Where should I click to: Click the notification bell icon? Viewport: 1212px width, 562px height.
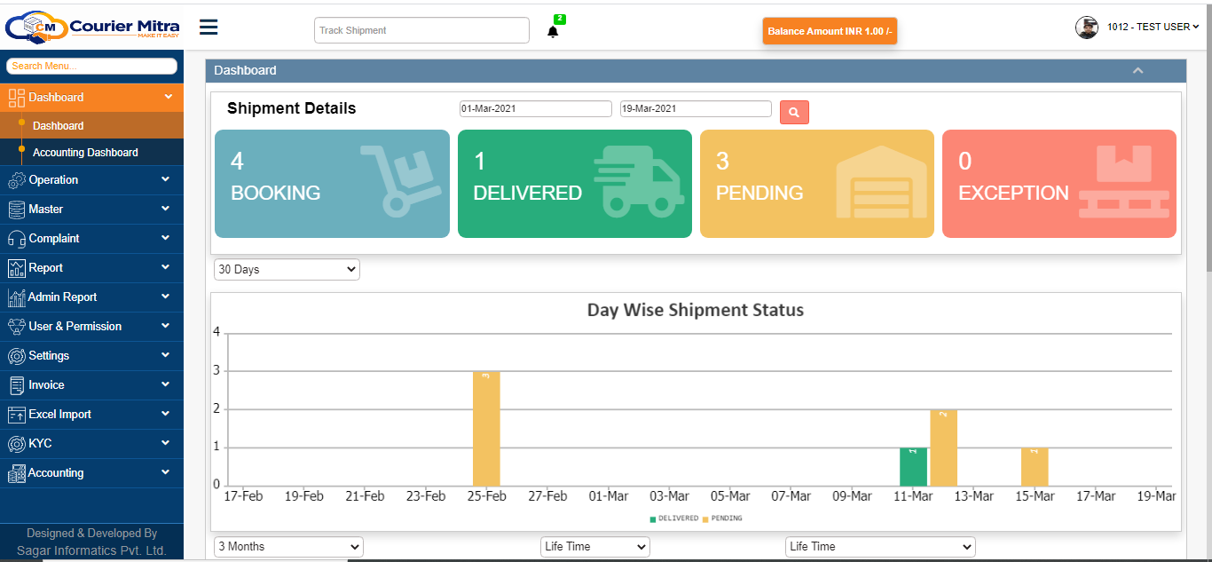[553, 29]
